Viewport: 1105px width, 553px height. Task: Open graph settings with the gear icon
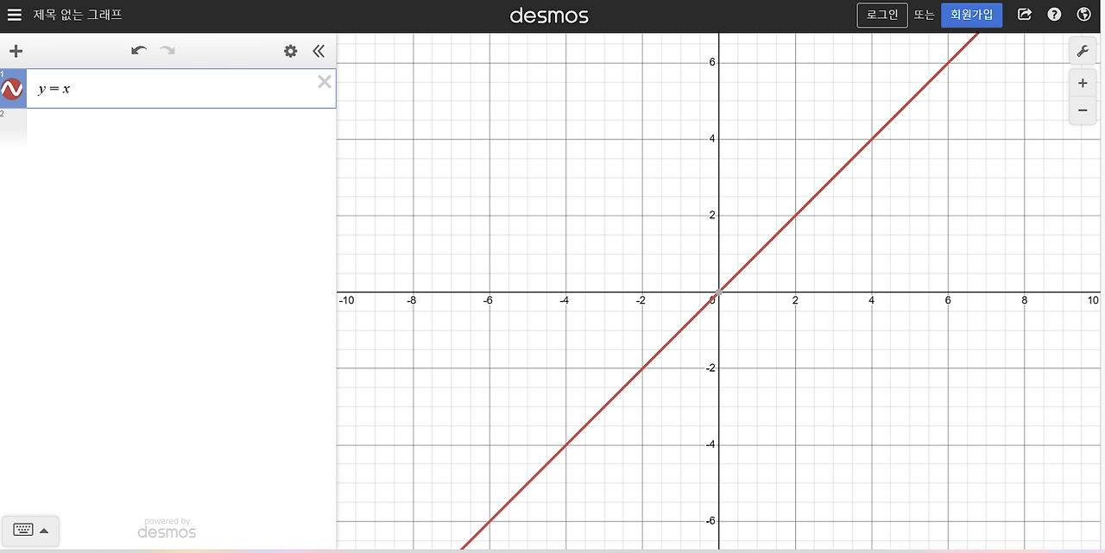(290, 51)
